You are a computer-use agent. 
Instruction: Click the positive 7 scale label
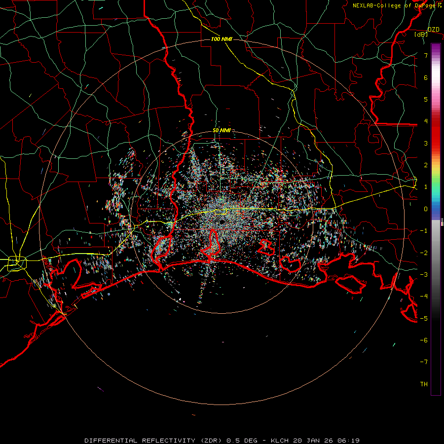tap(426, 55)
